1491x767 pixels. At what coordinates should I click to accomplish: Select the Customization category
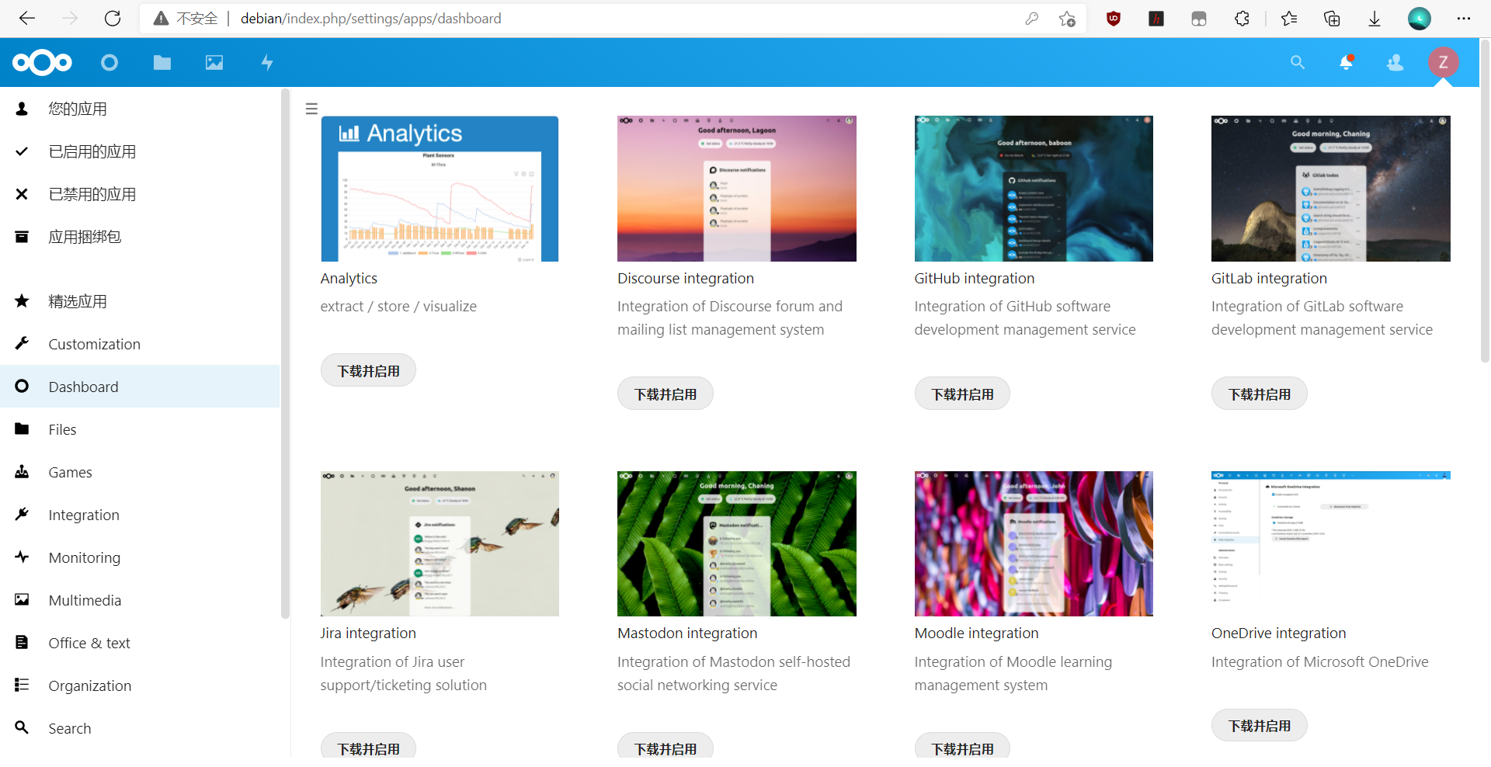pyautogui.click(x=140, y=344)
